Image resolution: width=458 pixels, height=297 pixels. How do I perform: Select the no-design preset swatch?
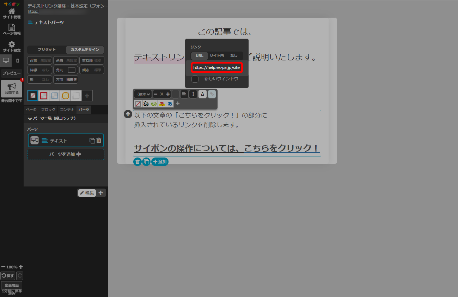tap(33, 95)
